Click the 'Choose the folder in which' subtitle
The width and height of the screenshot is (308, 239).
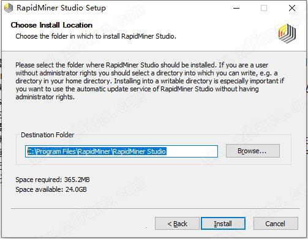(96, 36)
